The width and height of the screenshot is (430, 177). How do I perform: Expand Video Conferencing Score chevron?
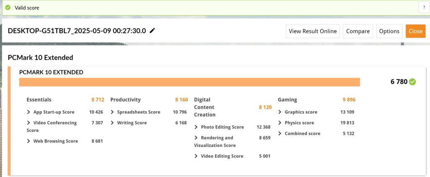click(29, 123)
